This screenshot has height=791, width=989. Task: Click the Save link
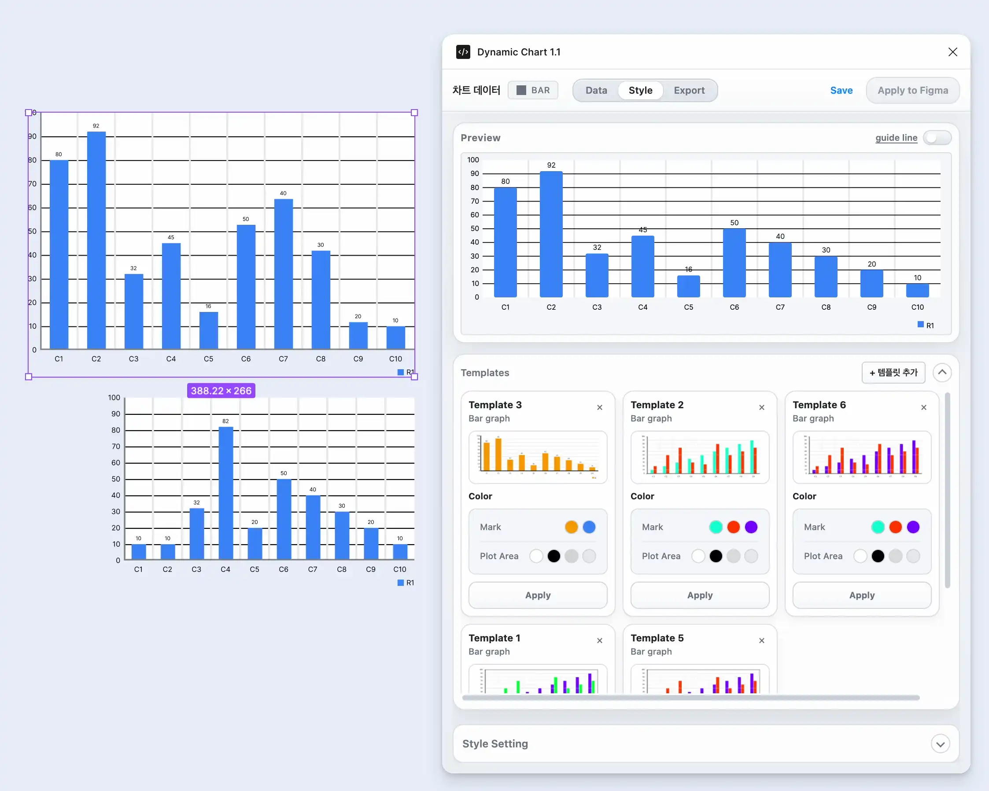(841, 90)
